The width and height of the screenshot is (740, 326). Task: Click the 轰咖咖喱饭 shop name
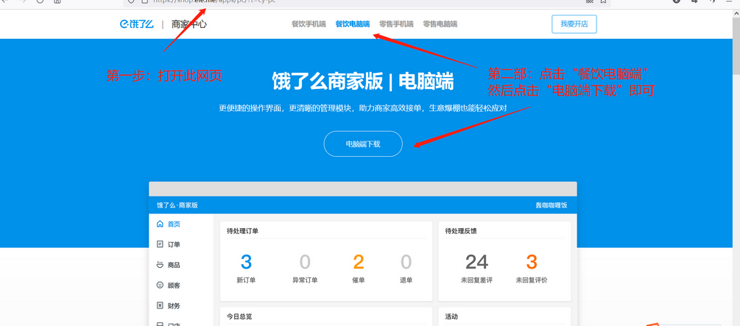pyautogui.click(x=552, y=205)
